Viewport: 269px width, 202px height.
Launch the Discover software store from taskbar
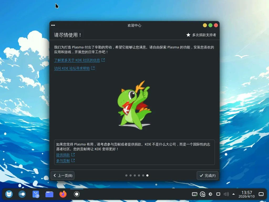[x=36, y=194]
